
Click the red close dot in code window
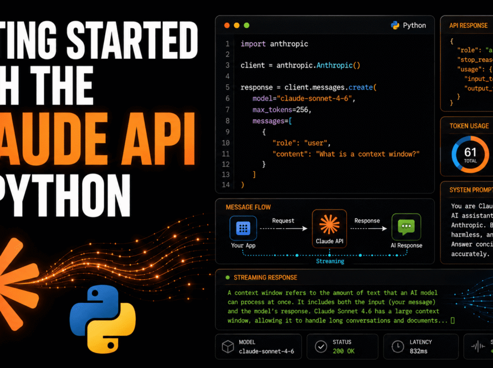[227, 25]
